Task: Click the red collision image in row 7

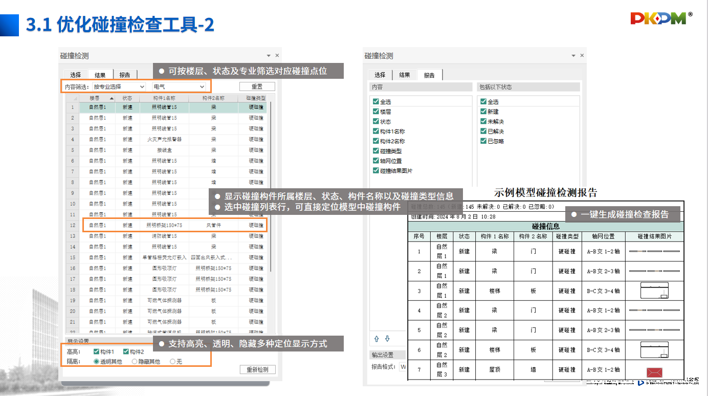Action: pyautogui.click(x=655, y=371)
